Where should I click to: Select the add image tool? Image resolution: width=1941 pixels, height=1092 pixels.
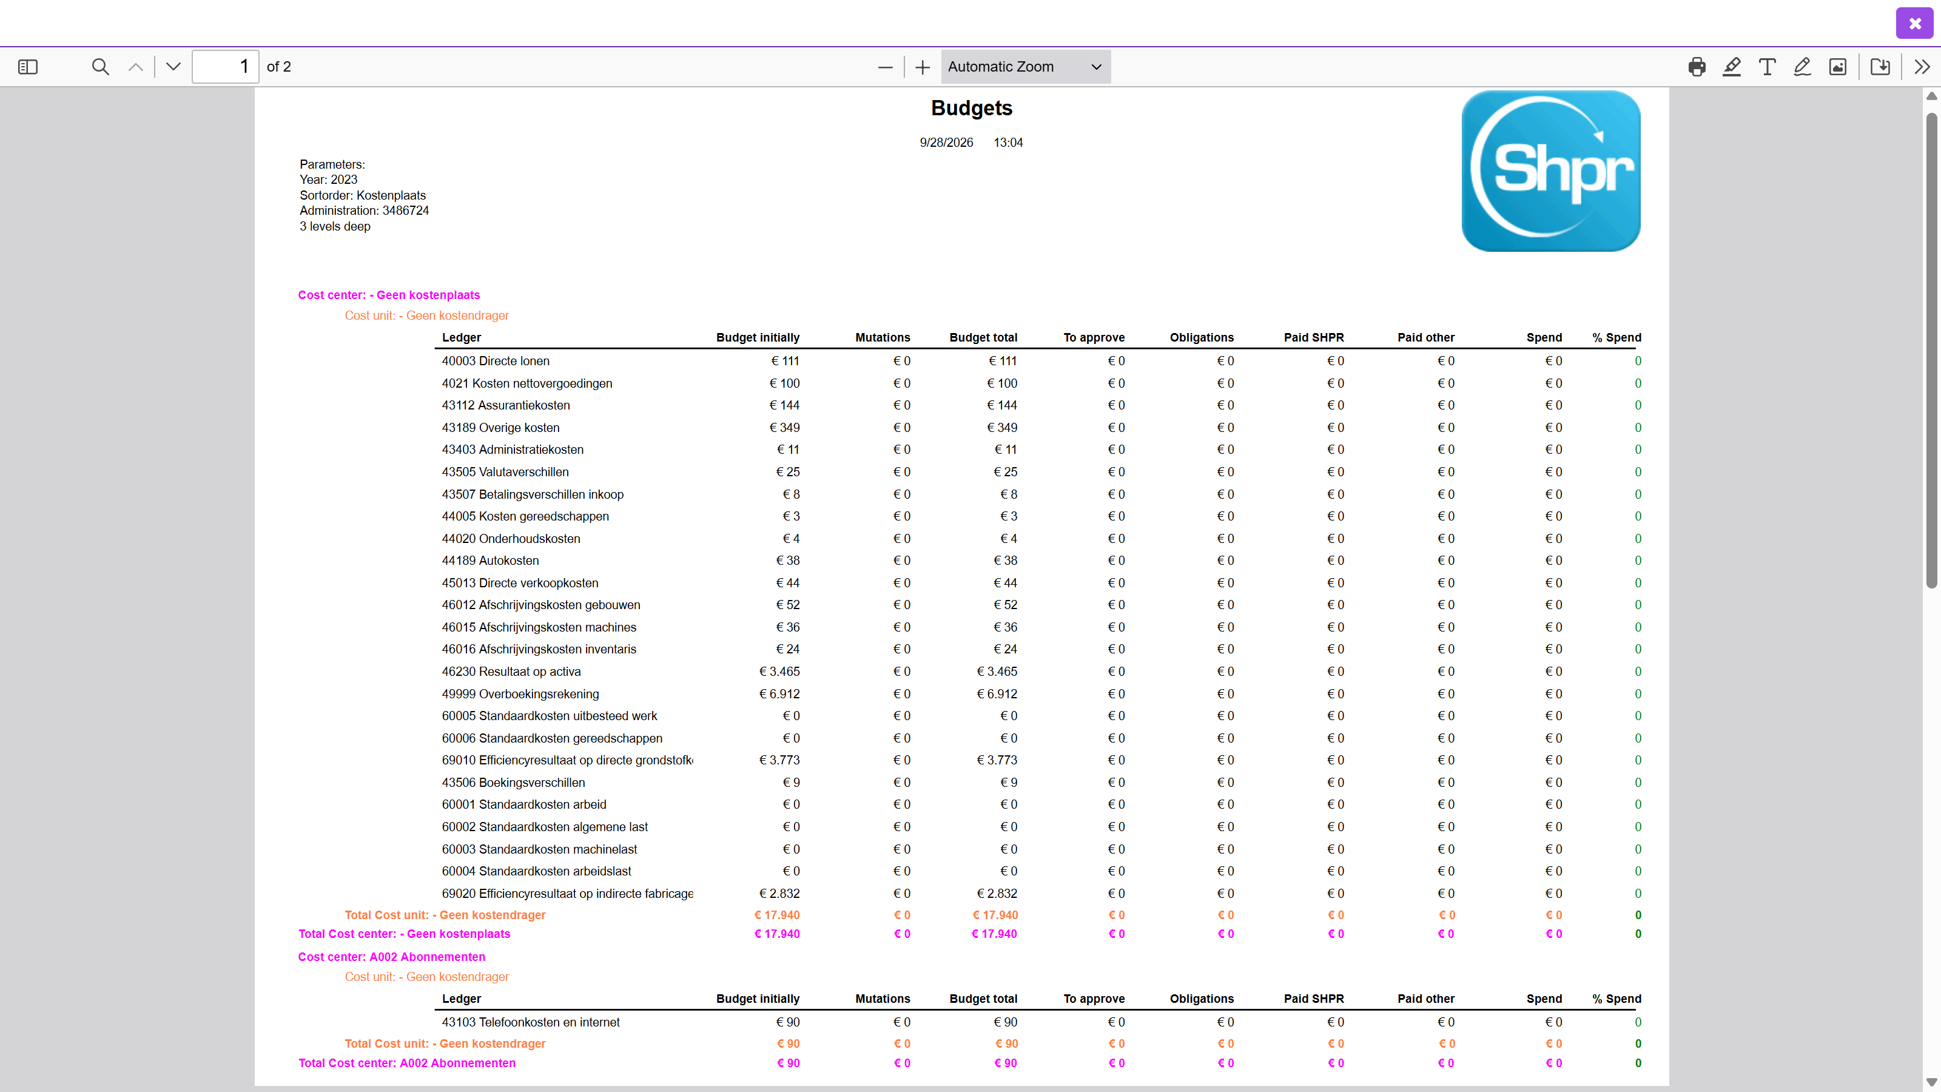point(1838,67)
